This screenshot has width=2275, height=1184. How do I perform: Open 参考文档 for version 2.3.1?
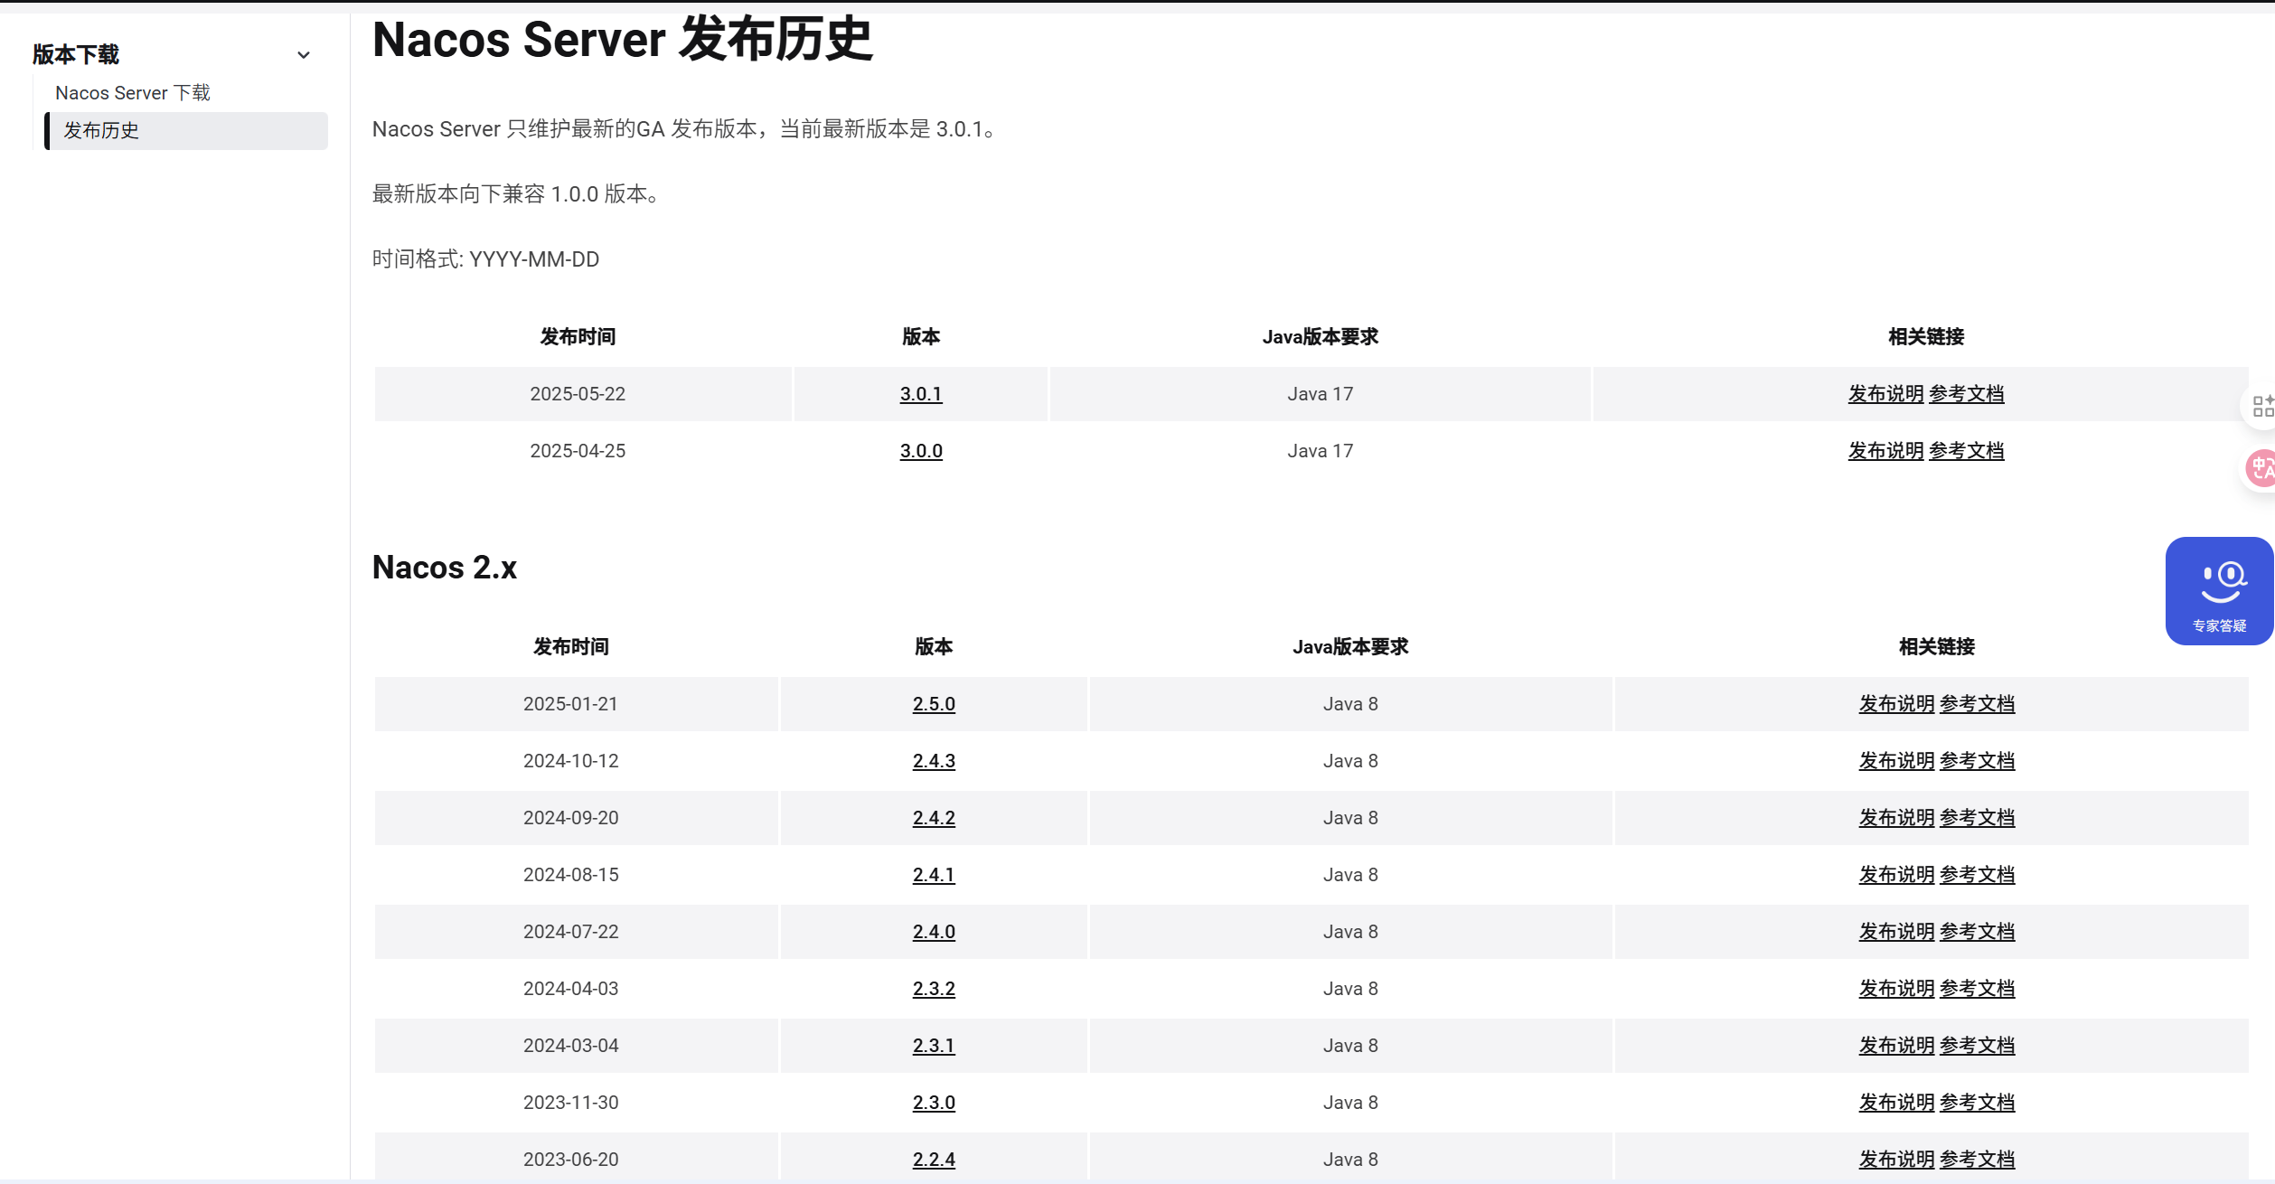click(x=1977, y=1046)
